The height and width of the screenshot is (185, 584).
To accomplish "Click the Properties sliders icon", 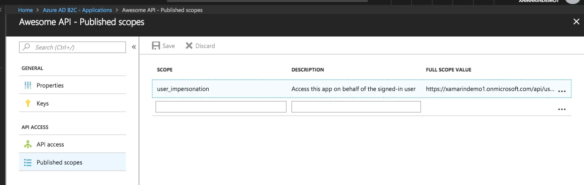I will point(28,85).
